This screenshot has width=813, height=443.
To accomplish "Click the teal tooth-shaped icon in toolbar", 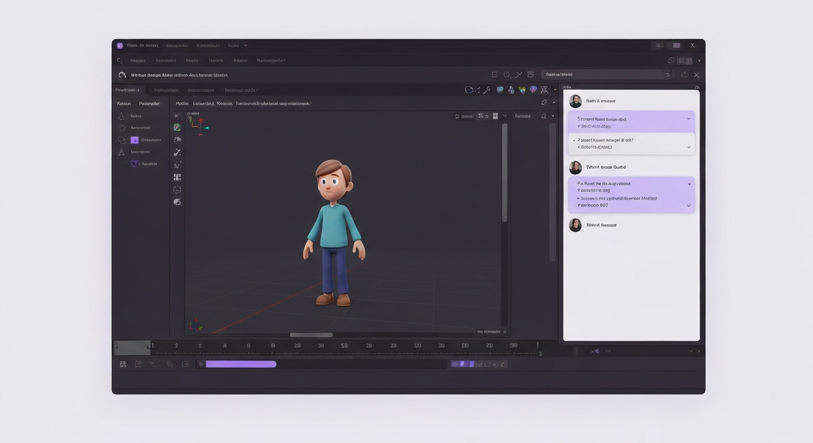I will [x=500, y=90].
